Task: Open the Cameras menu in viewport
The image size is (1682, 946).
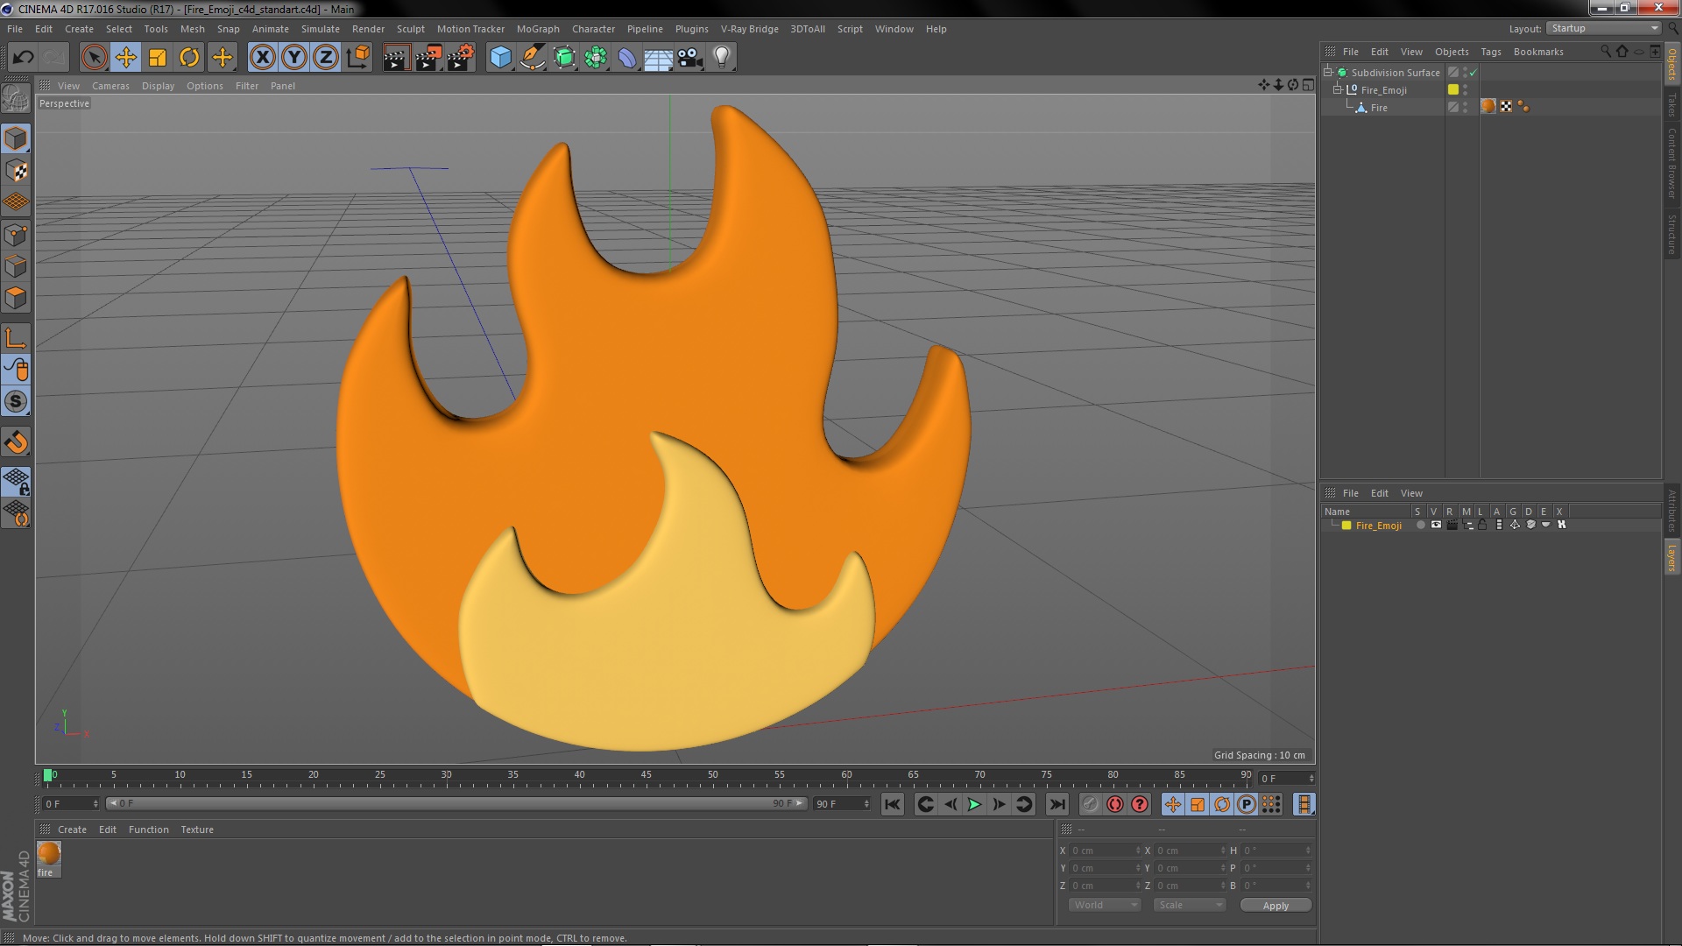Action: (110, 86)
